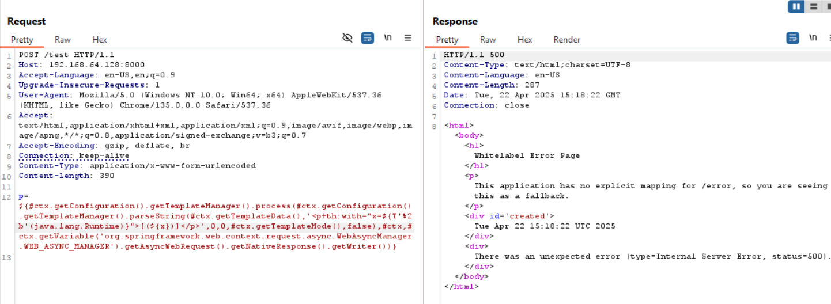
Task: Toggle show newline \n in Response panel
Action: (813, 38)
